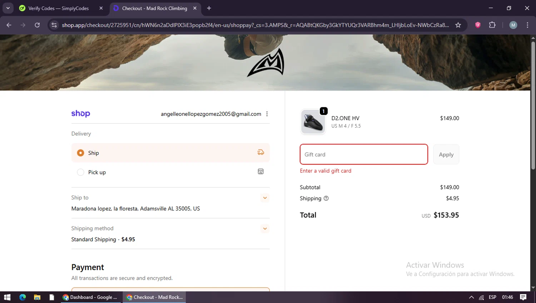Open site information icon in address bar
The height and width of the screenshot is (303, 536).
54,25
